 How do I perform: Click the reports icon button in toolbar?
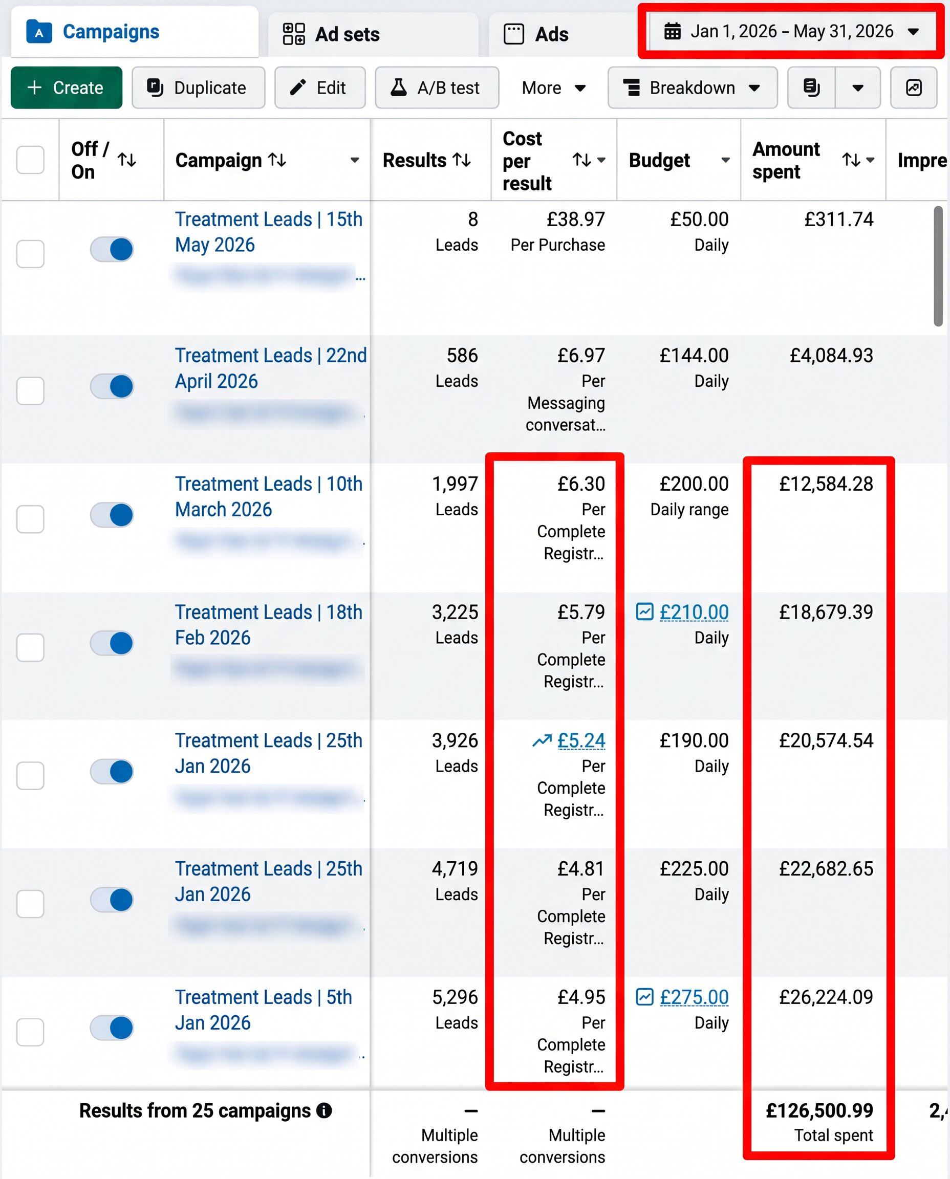coord(811,88)
